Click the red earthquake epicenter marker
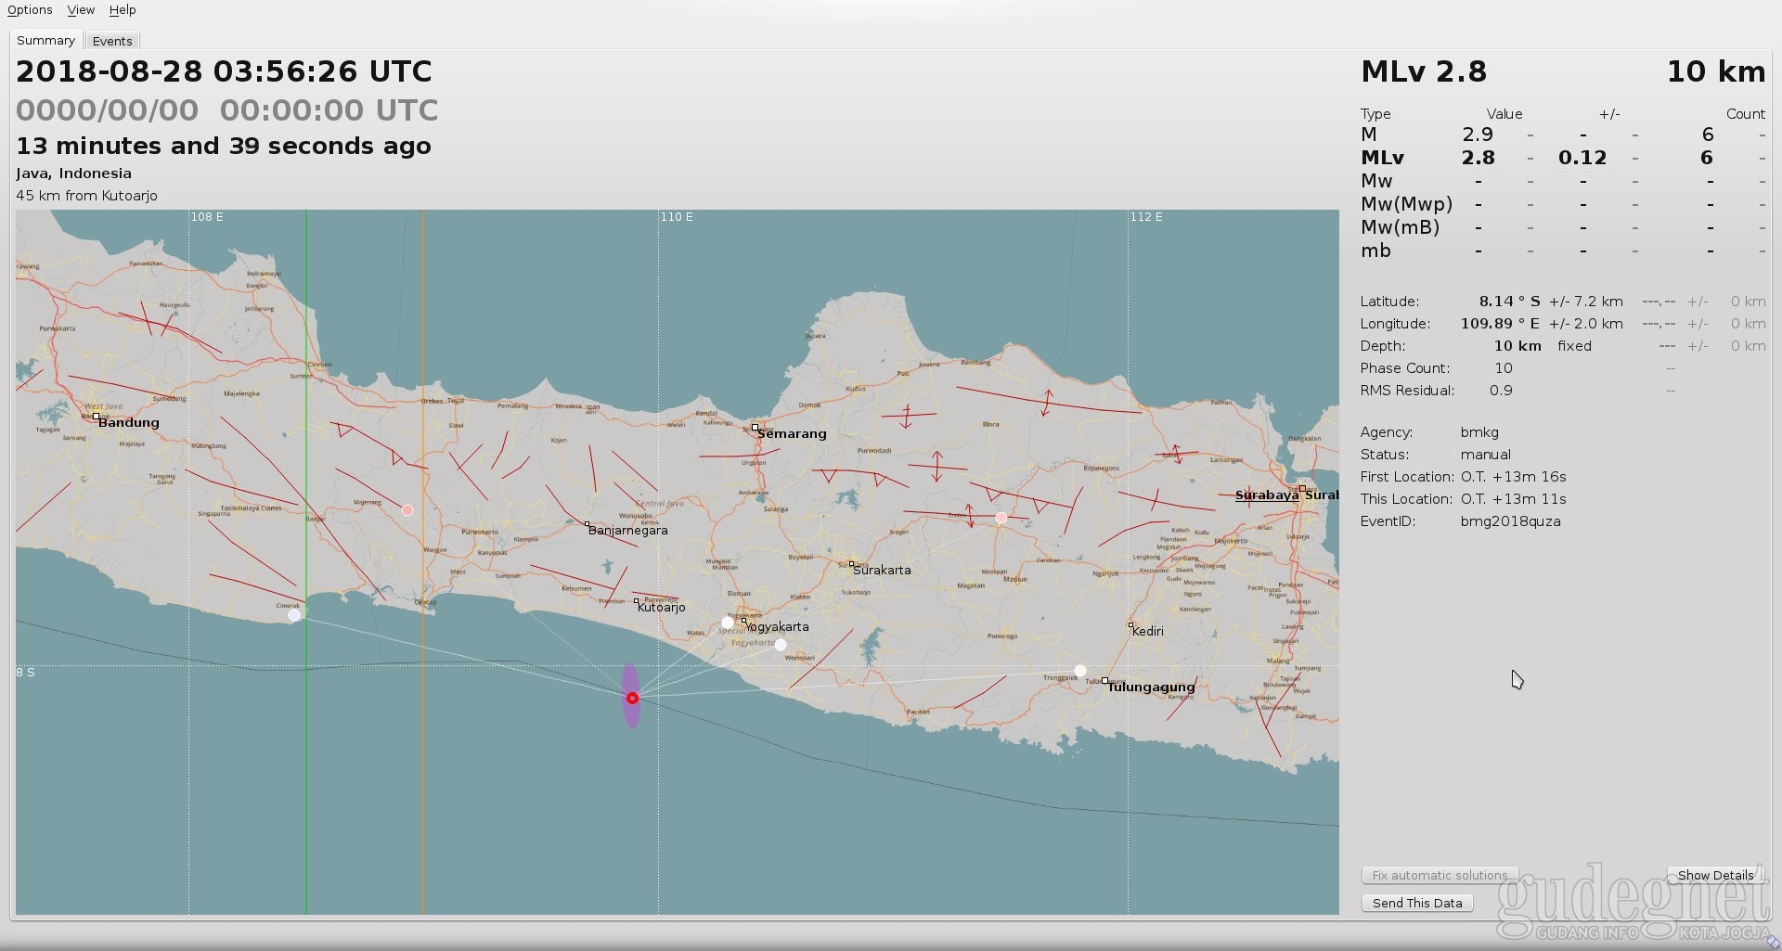The height and width of the screenshot is (951, 1782). click(x=632, y=698)
